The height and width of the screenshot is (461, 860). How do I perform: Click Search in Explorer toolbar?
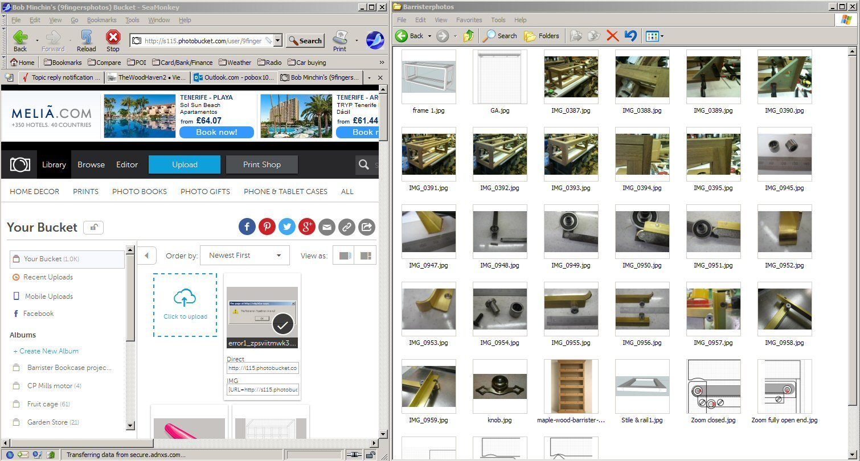(x=500, y=36)
